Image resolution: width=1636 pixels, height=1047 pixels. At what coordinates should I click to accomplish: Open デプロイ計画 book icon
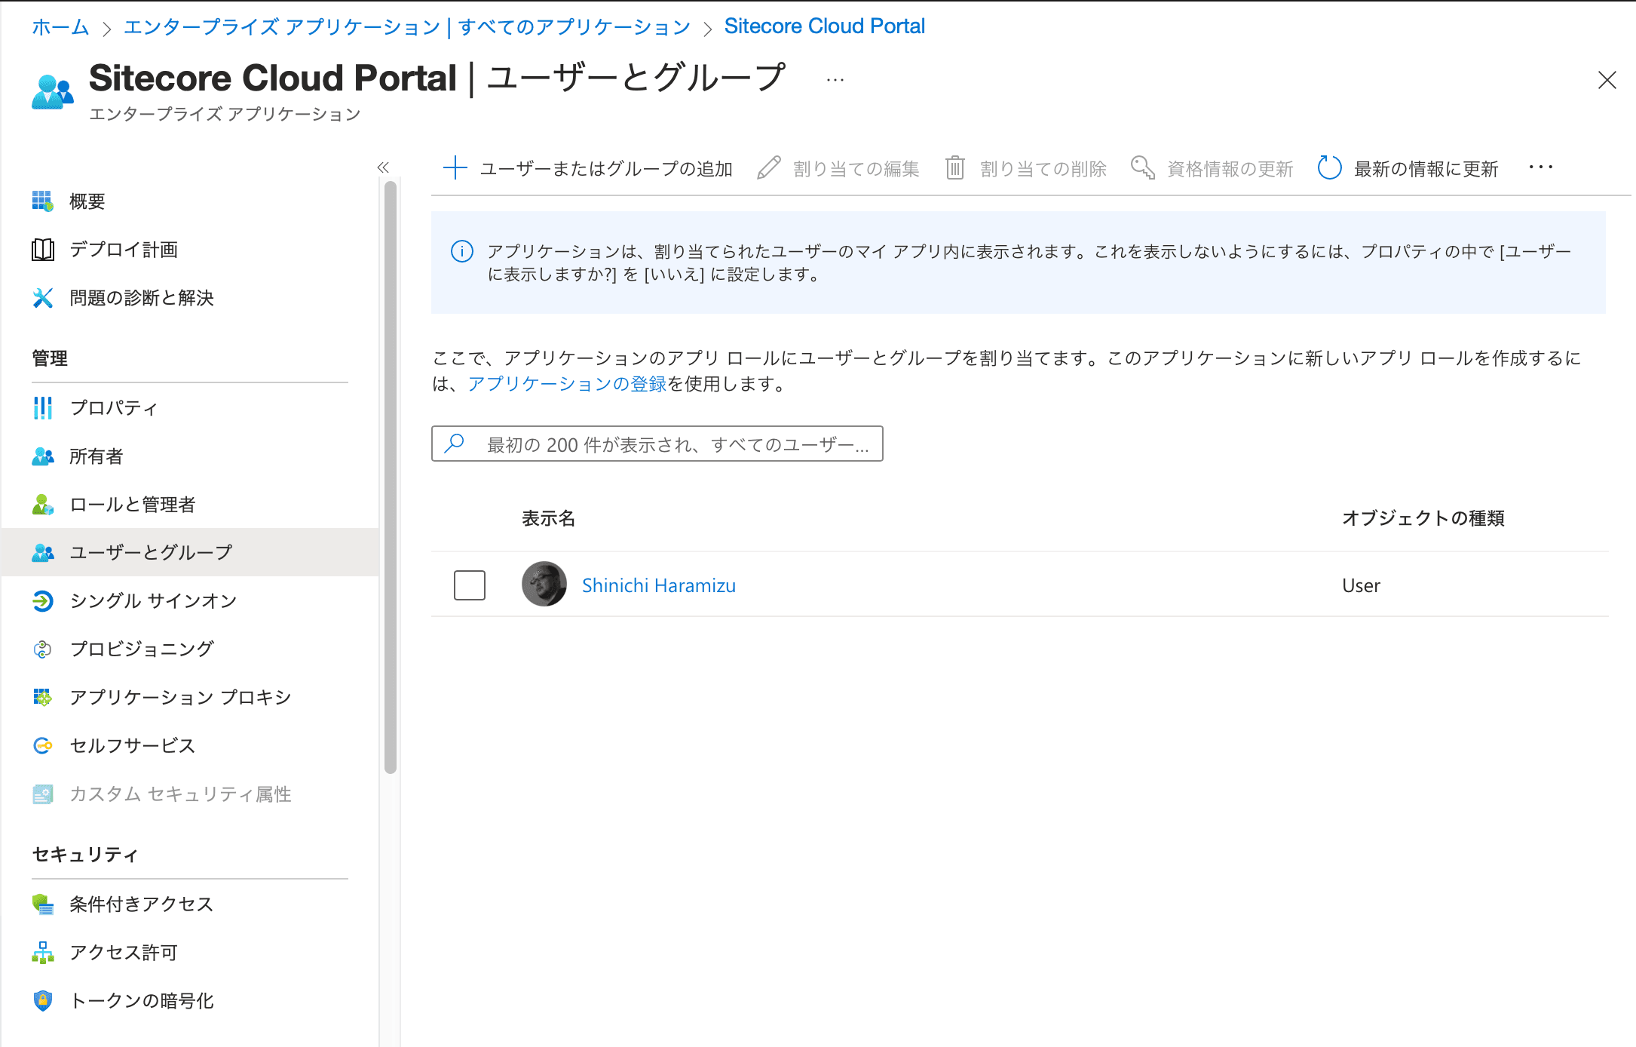click(43, 250)
